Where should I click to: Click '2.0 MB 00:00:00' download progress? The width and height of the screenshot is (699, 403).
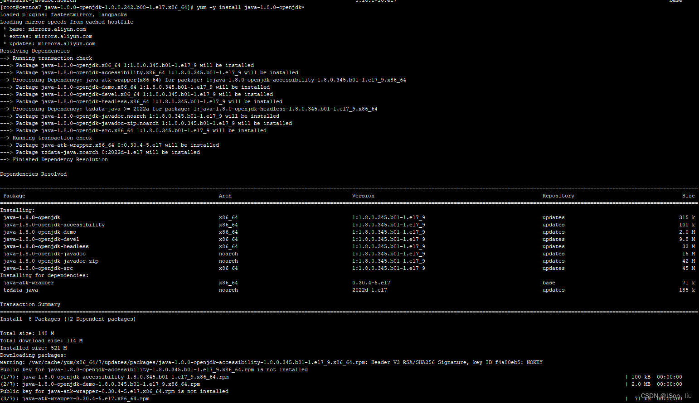tap(657, 384)
